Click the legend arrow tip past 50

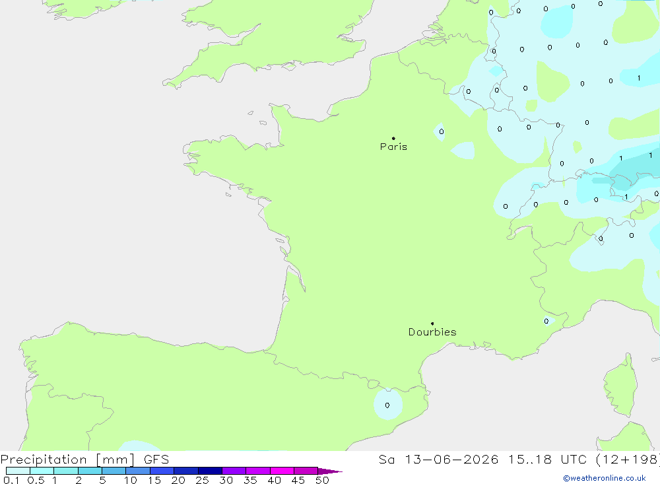pos(330,471)
